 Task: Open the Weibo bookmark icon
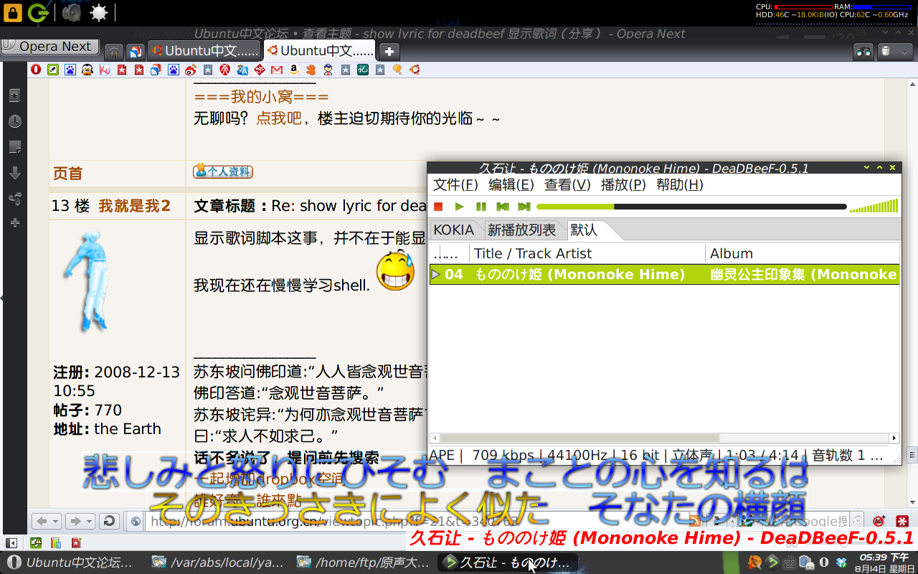[190, 70]
